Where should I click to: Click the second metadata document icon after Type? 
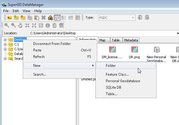point(147,17)
